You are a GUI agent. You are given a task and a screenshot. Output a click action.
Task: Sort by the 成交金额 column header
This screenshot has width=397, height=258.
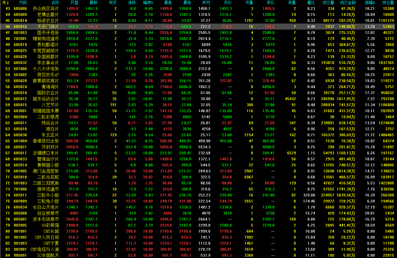click(348, 2)
